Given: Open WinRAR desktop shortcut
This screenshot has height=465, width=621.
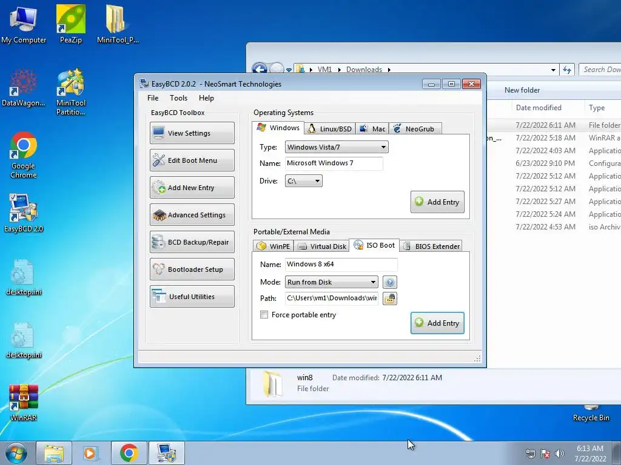Looking at the screenshot, I should point(24,403).
